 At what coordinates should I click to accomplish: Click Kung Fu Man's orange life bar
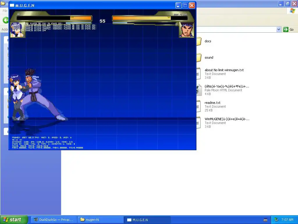pyautogui.click(x=142, y=18)
